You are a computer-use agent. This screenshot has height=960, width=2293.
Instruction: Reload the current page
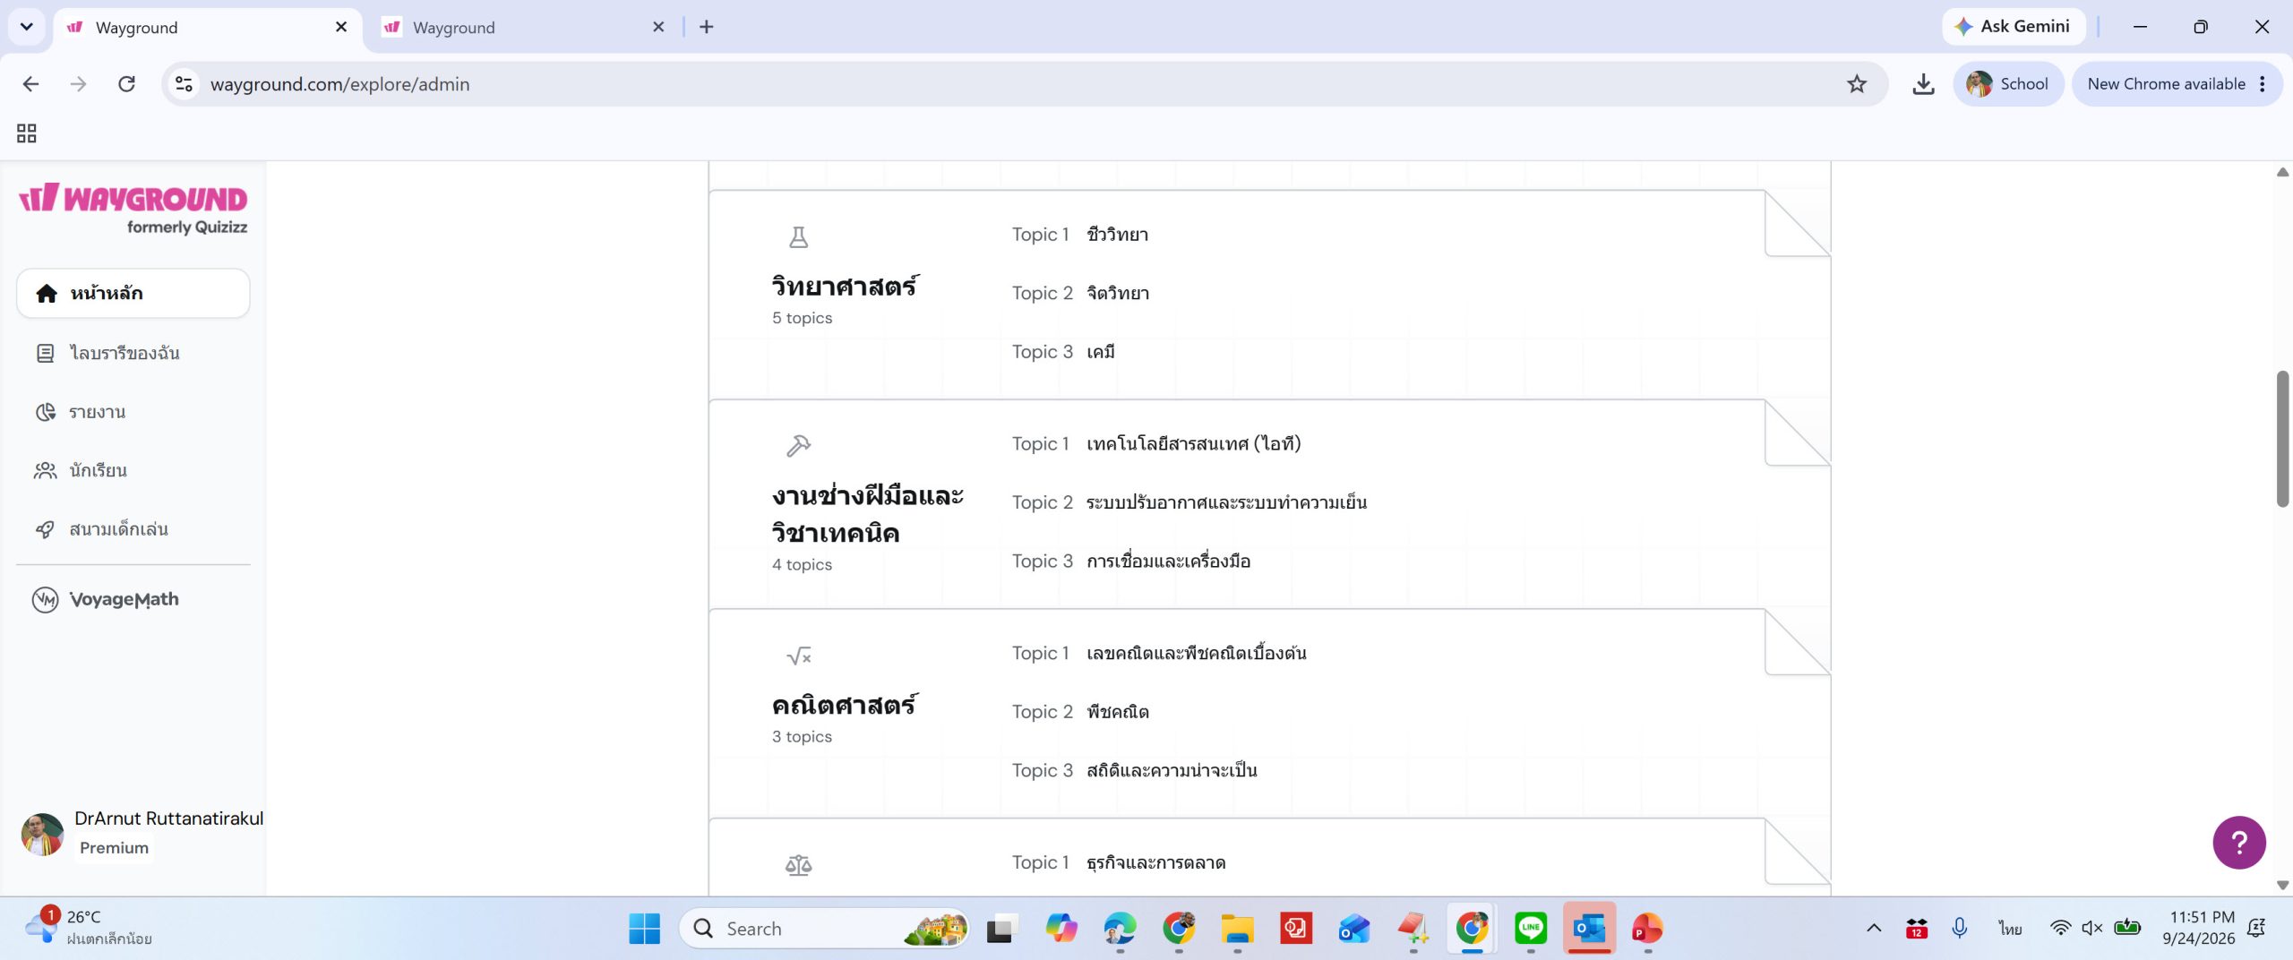[126, 84]
